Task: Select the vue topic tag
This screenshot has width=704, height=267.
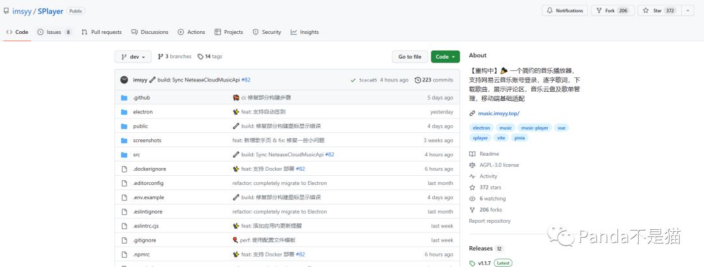Action: point(561,128)
